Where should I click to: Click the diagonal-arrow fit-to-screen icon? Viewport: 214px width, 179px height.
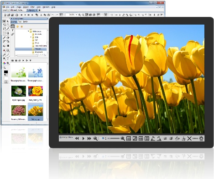135,139
